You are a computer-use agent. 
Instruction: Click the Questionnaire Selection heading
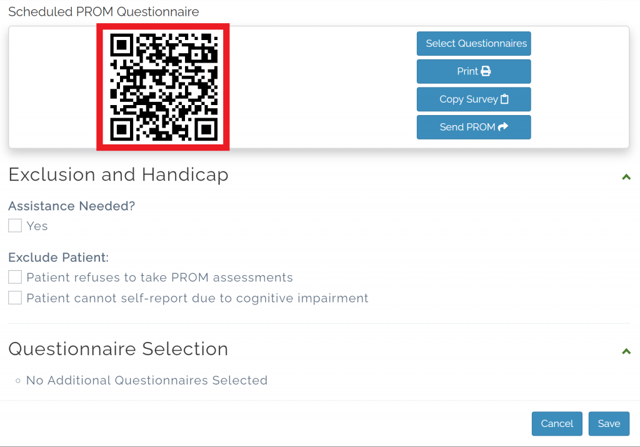pos(118,349)
